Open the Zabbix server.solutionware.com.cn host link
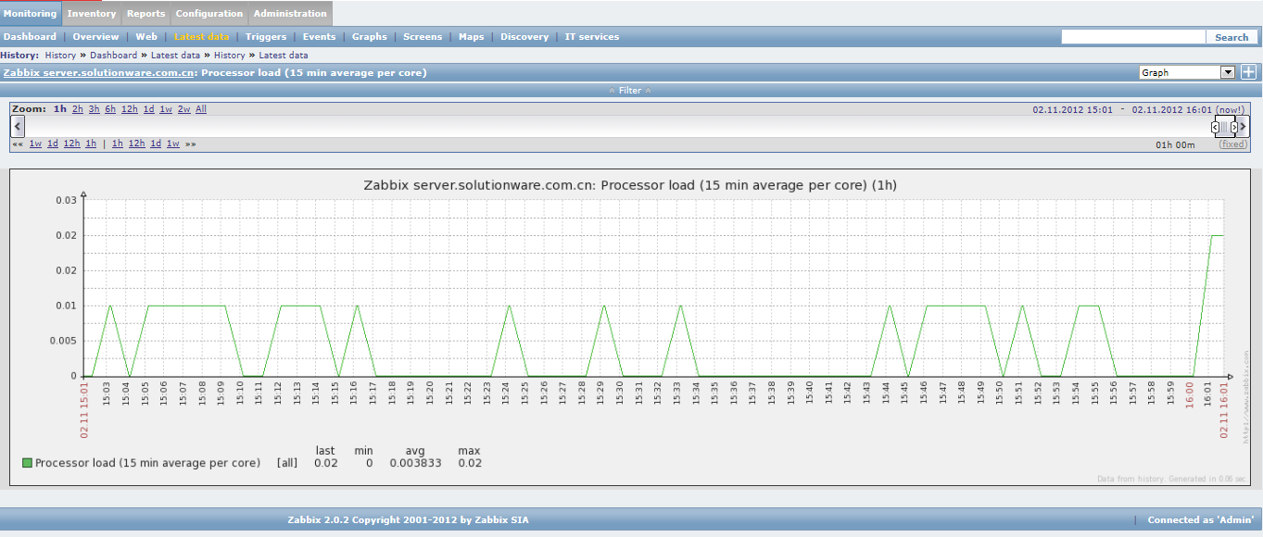This screenshot has height=537, width=1263. [x=99, y=72]
